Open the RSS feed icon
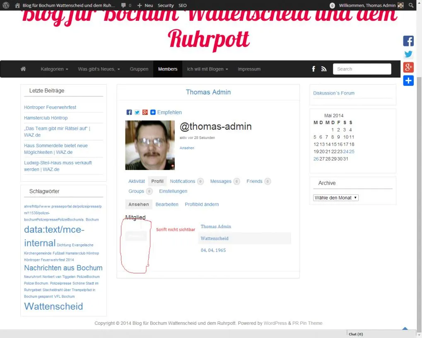Screen dimensions: 422x338 (324, 69)
